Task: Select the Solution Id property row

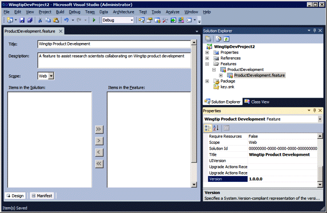Action: pos(263,149)
